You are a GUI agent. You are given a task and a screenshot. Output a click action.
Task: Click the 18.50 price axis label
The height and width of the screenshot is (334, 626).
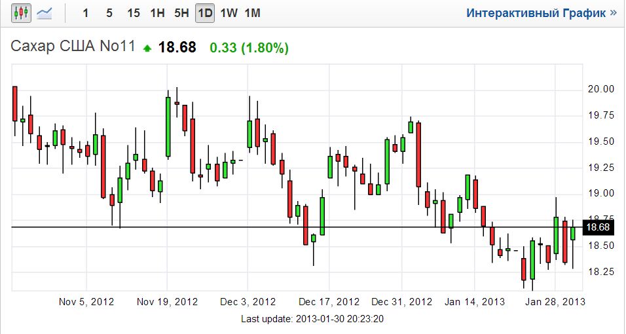click(x=601, y=246)
